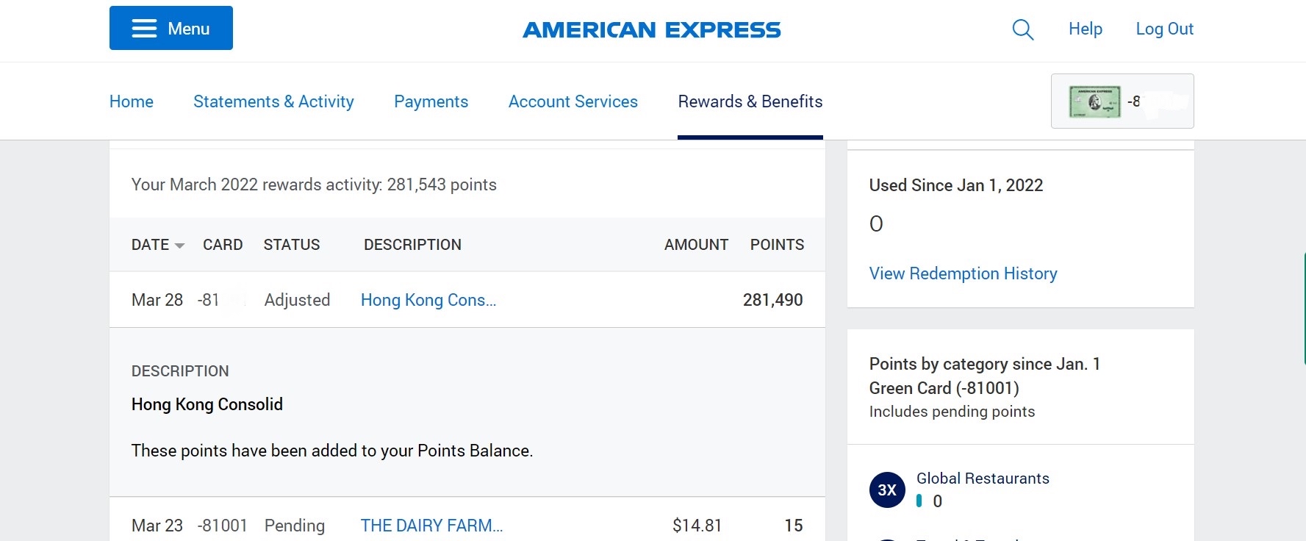Click the AMOUNT column header
Screen dimensions: 1306x541
[x=696, y=245]
